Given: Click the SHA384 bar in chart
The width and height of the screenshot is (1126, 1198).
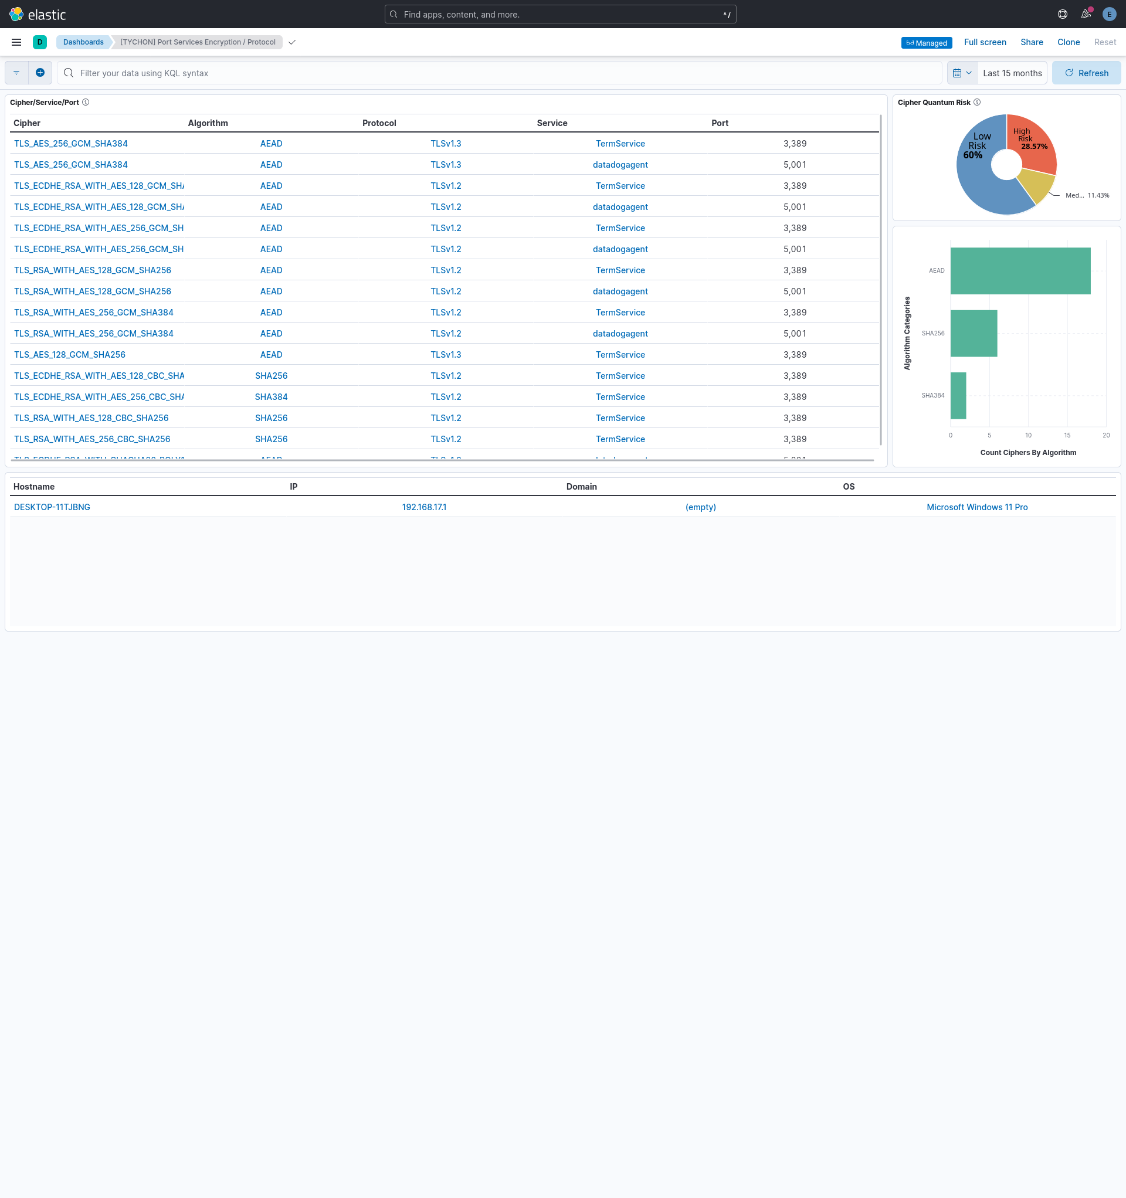Looking at the screenshot, I should pos(958,396).
